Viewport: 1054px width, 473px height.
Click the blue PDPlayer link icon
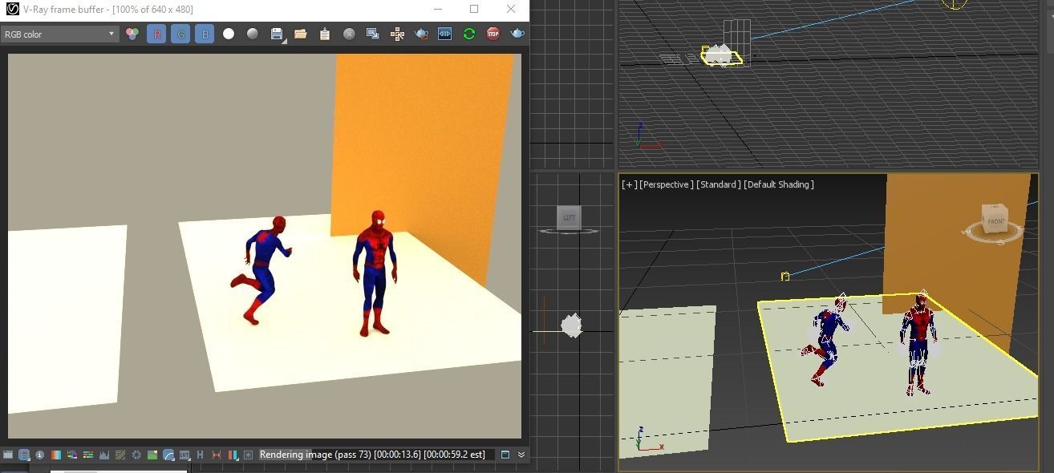click(445, 34)
